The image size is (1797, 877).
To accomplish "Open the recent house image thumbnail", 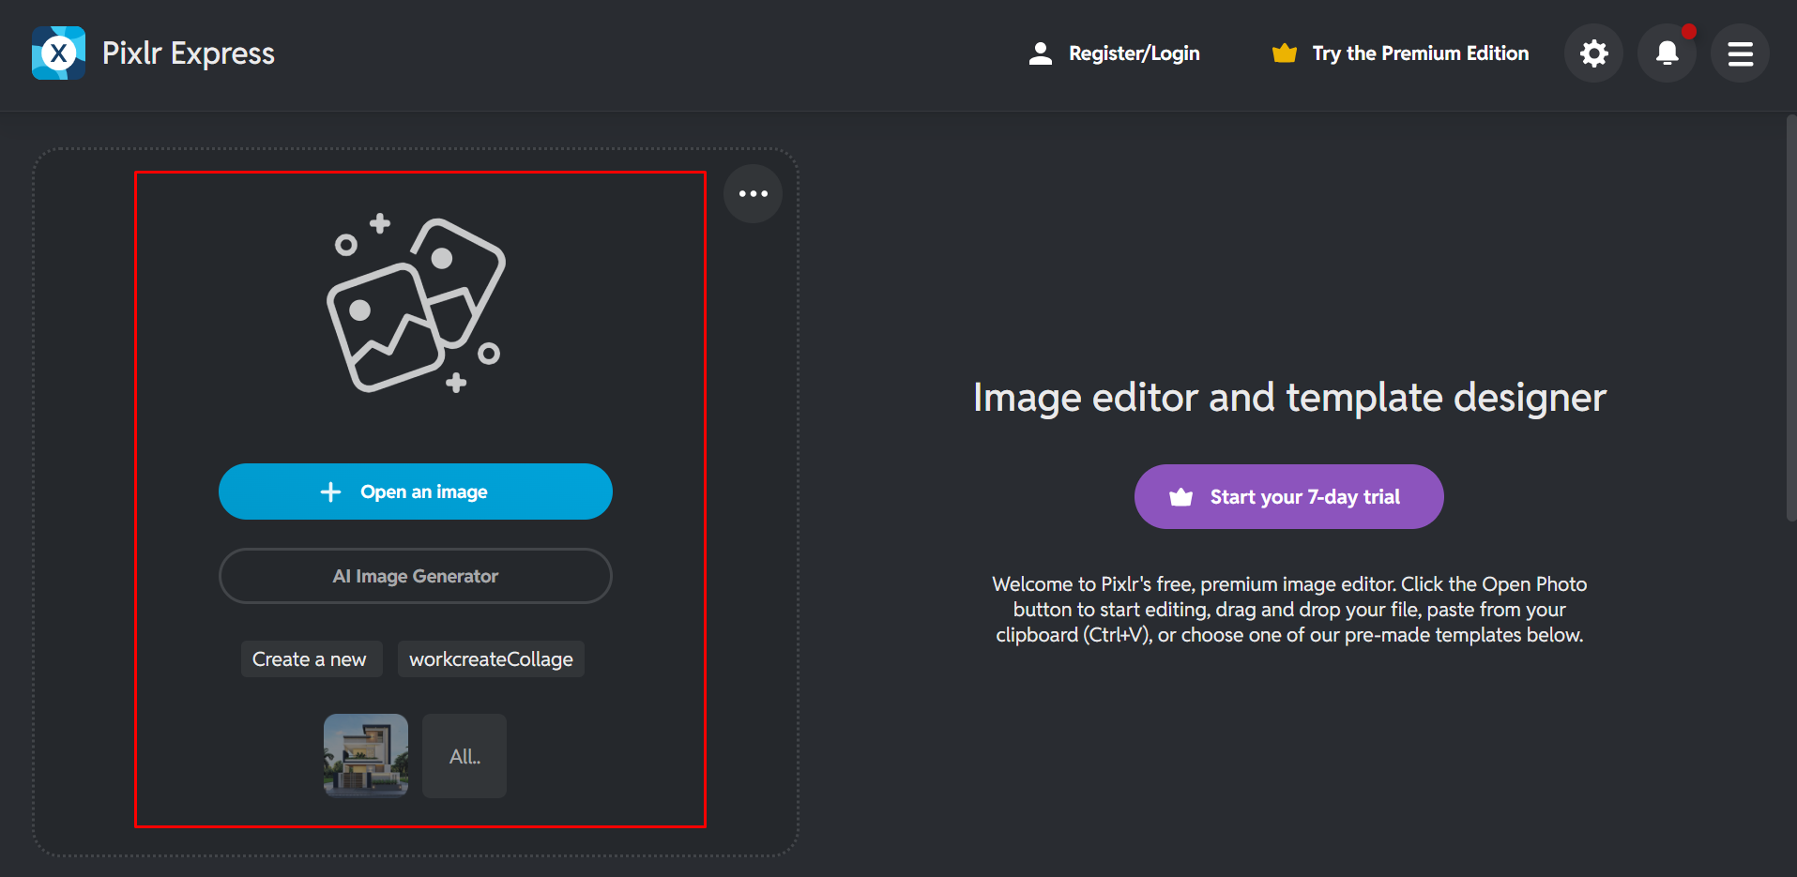I will tap(366, 756).
